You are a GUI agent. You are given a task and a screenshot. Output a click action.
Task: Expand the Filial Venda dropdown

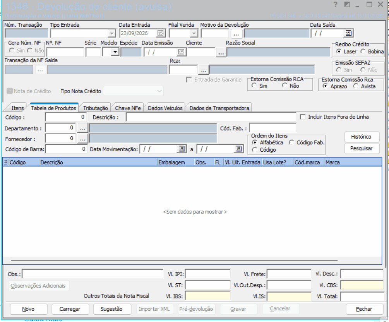click(194, 33)
